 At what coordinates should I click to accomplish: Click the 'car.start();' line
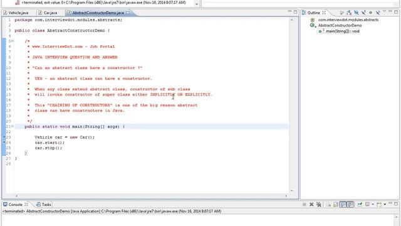(49, 143)
